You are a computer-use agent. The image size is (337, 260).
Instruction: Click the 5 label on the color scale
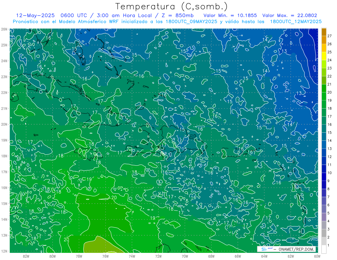[329, 213]
